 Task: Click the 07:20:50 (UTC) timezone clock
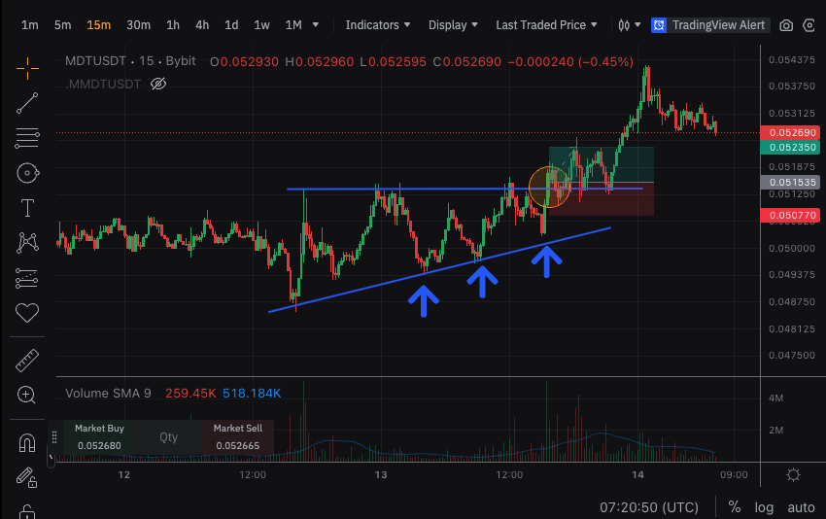point(649,507)
